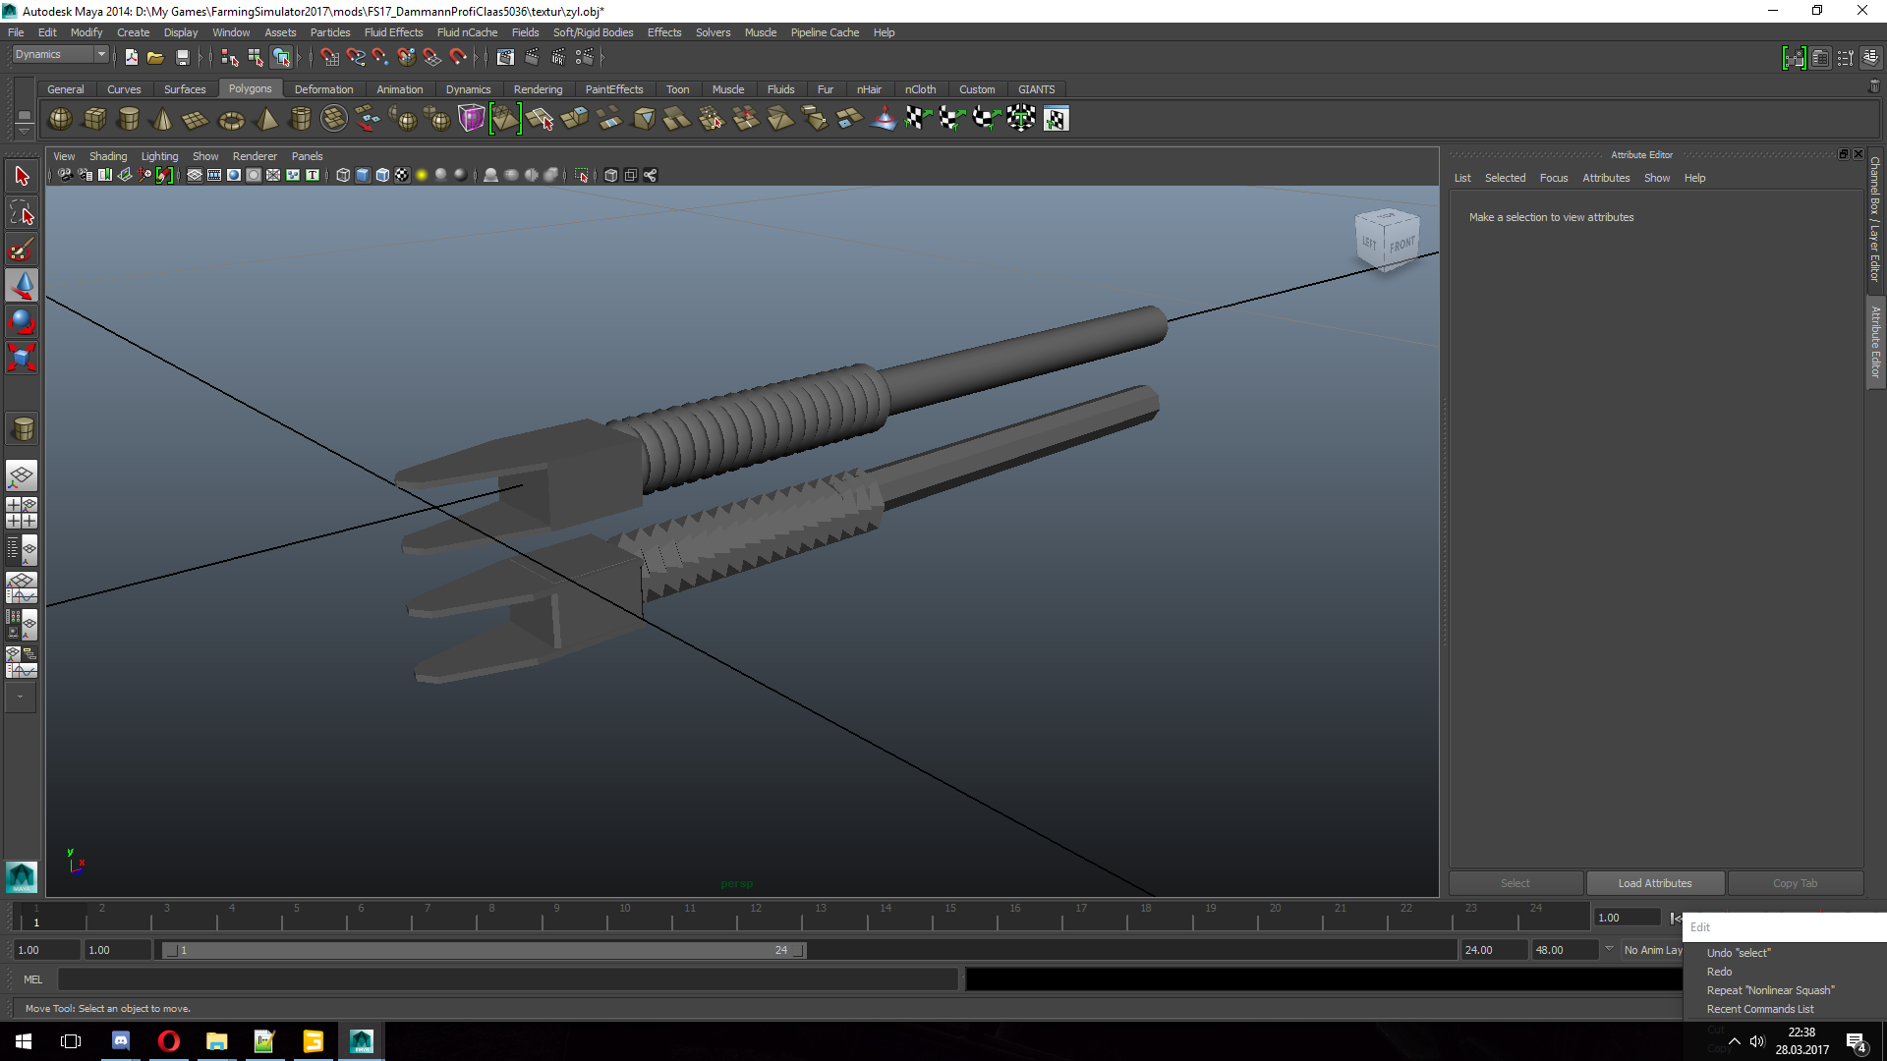Image resolution: width=1887 pixels, height=1061 pixels.
Task: Create a polygon cone from shelf
Action: click(x=162, y=119)
